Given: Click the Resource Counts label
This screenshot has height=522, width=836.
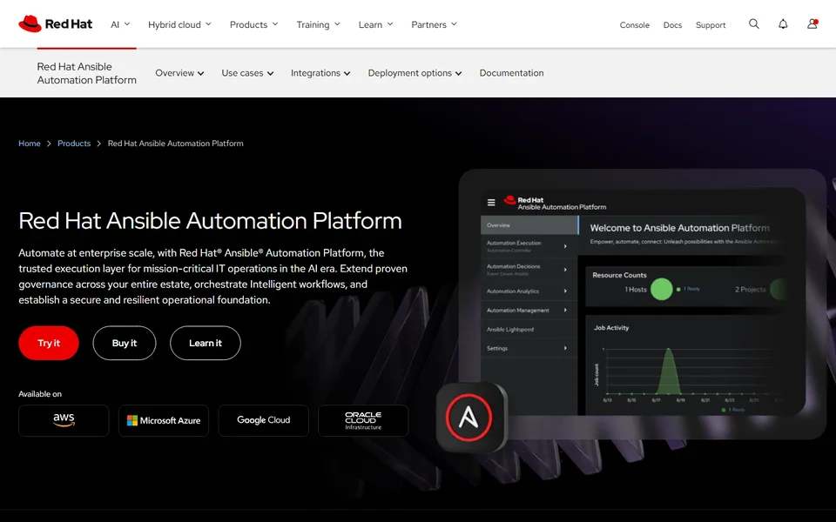Looking at the screenshot, I should [619, 275].
